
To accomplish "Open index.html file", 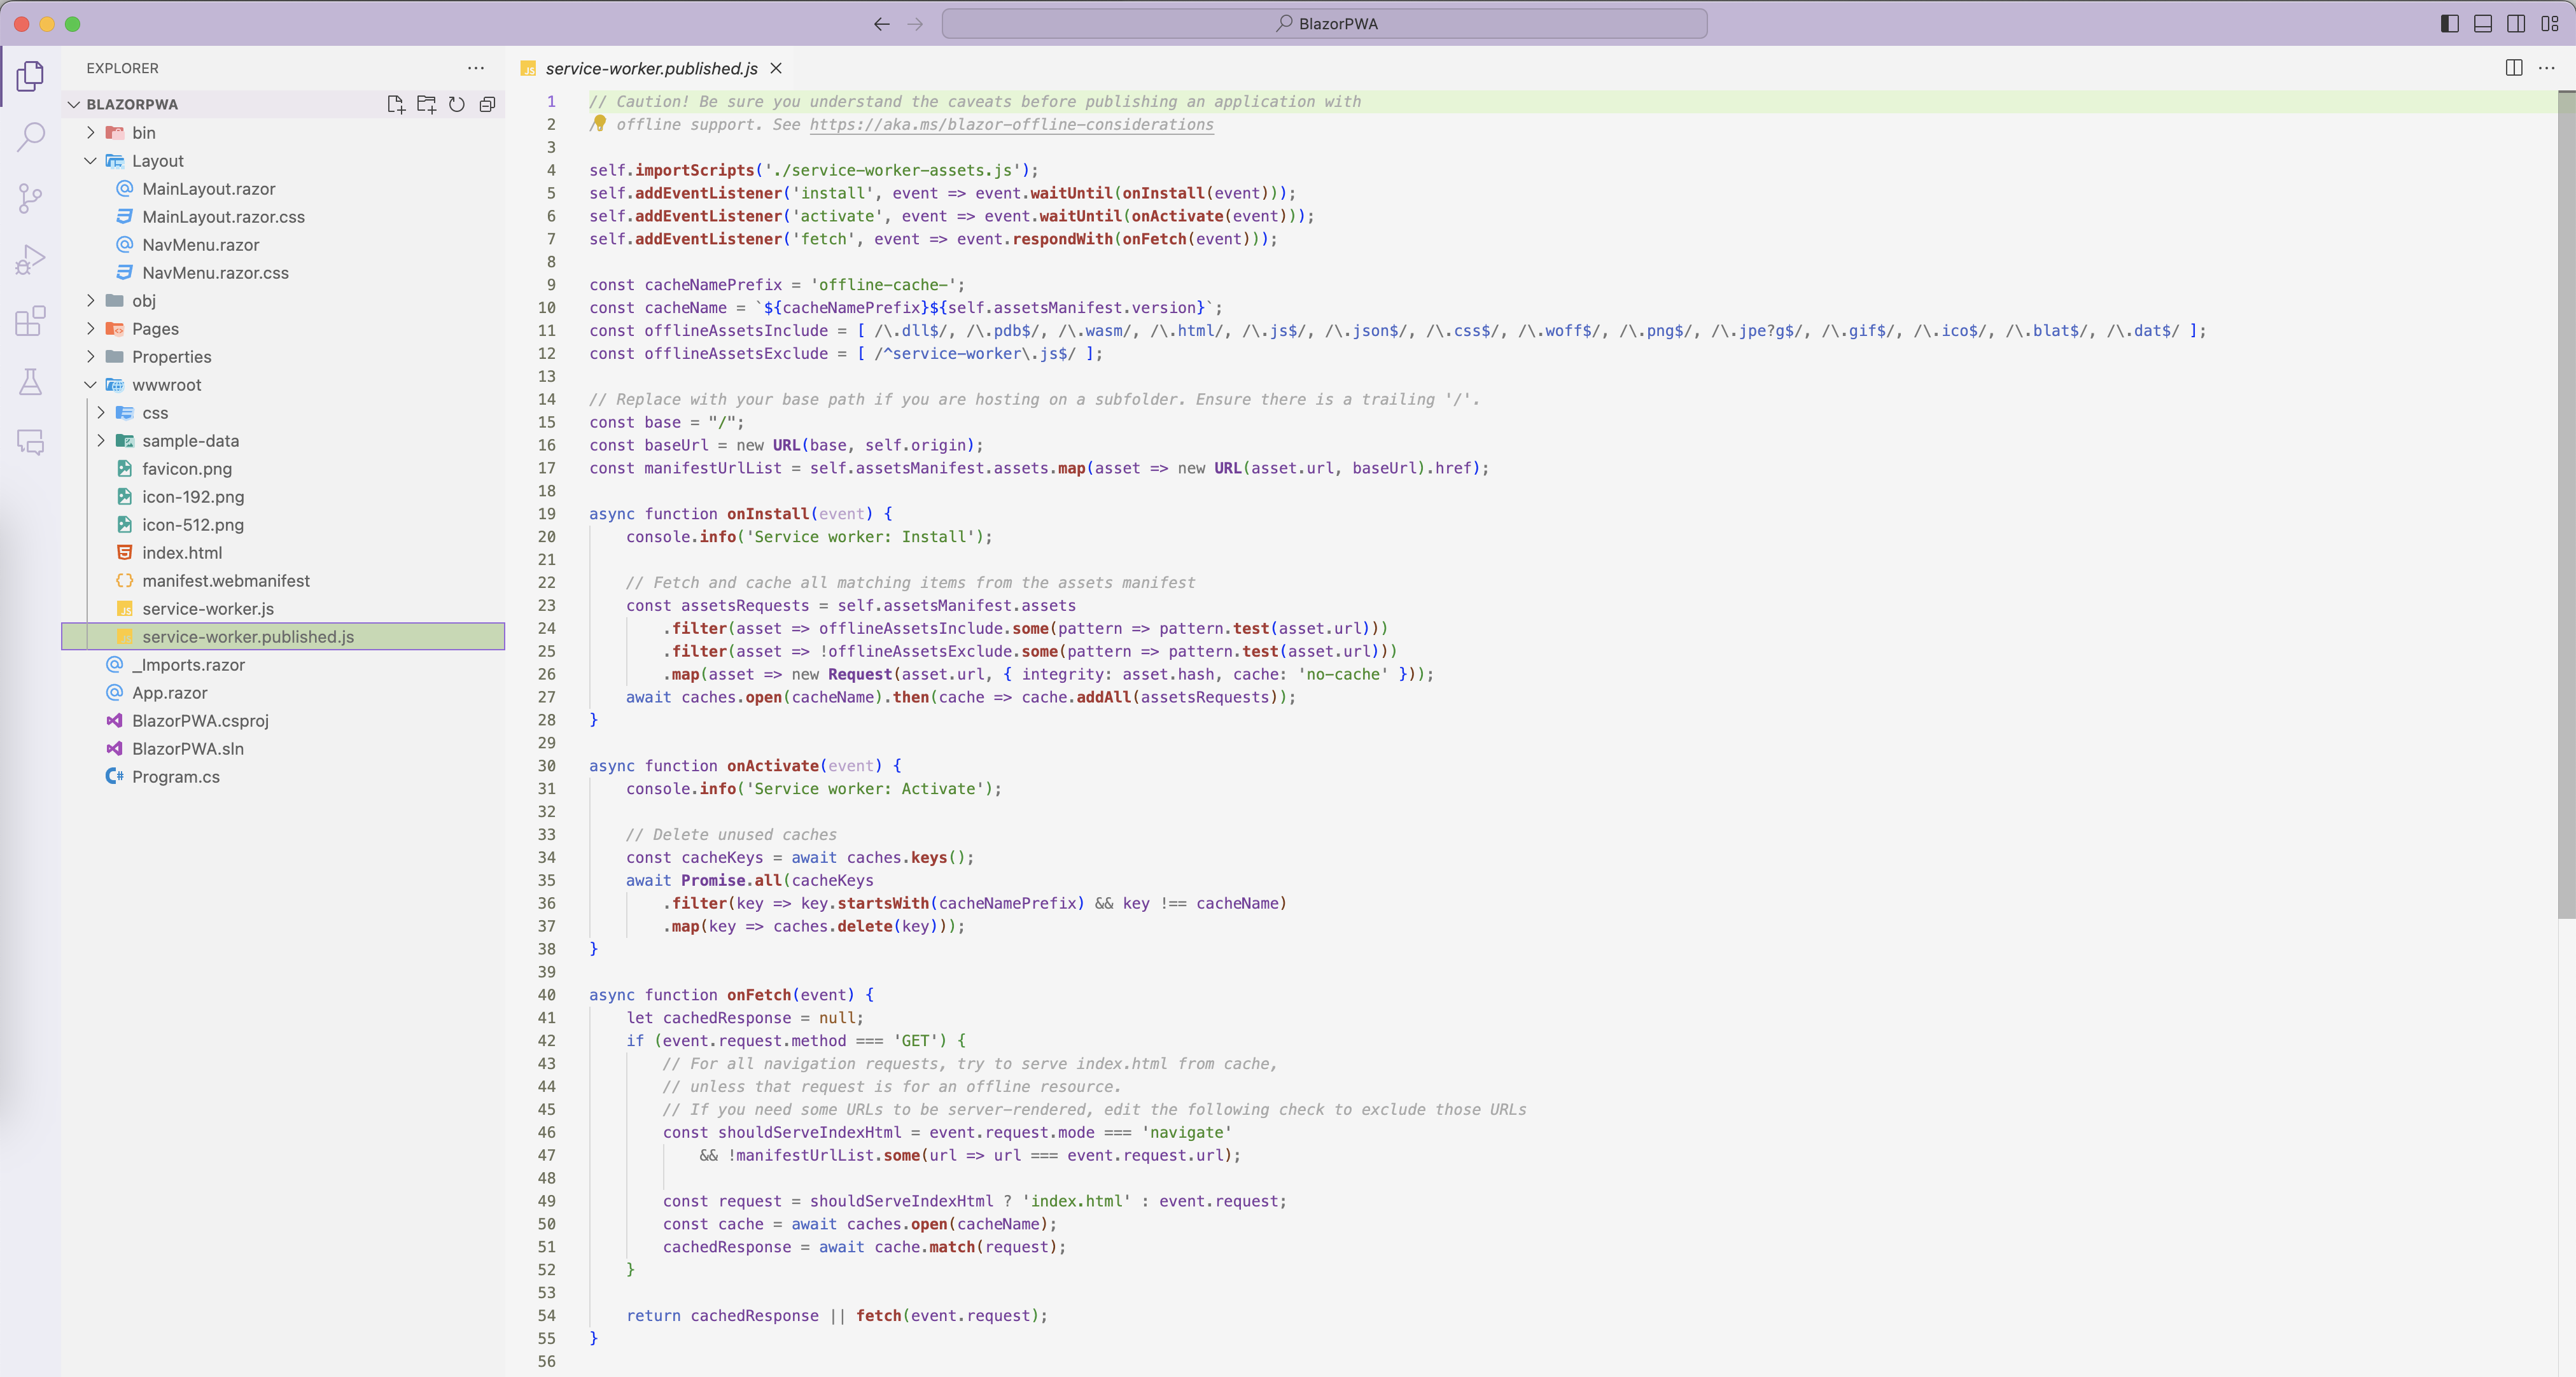I will pos(283,552).
